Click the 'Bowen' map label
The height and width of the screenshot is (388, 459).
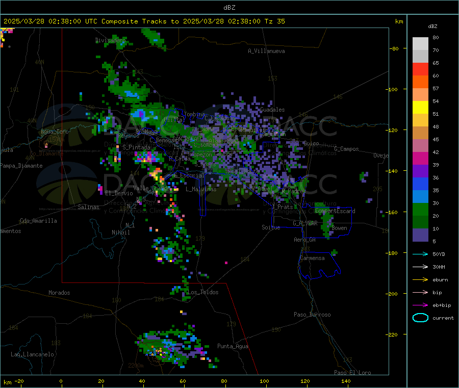[339, 228]
